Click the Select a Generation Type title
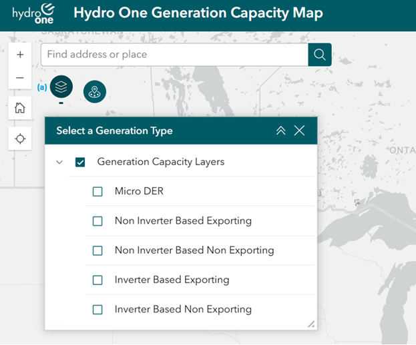The height and width of the screenshot is (345, 416). (x=114, y=131)
